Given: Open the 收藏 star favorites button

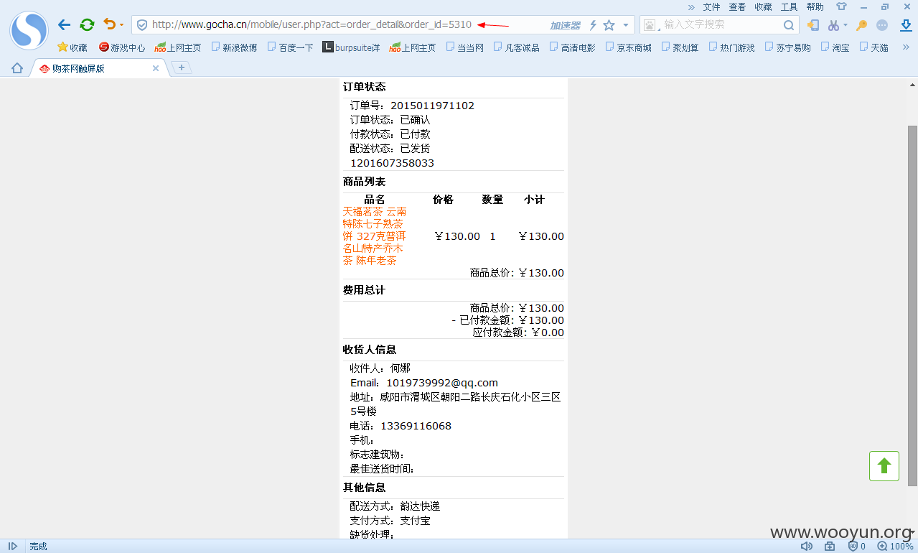Looking at the screenshot, I should 72,47.
